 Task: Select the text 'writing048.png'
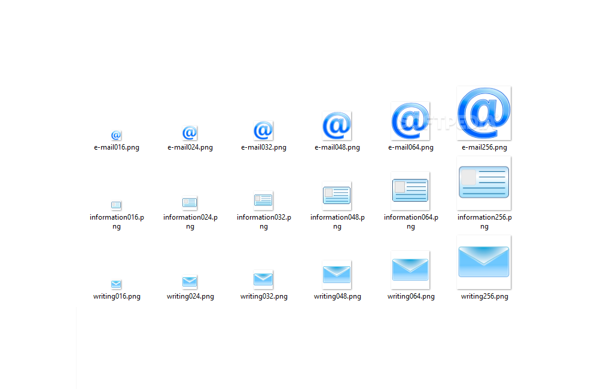tap(337, 297)
